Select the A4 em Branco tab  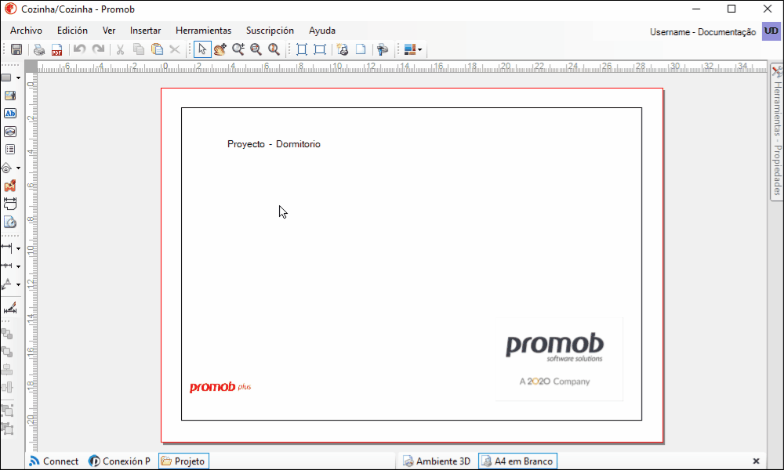pos(517,461)
